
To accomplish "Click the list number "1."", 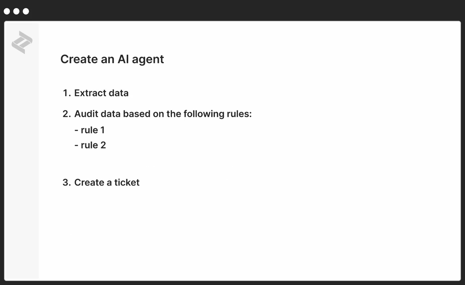I will (67, 93).
